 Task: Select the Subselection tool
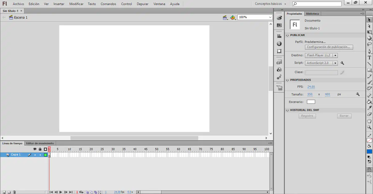369,26
